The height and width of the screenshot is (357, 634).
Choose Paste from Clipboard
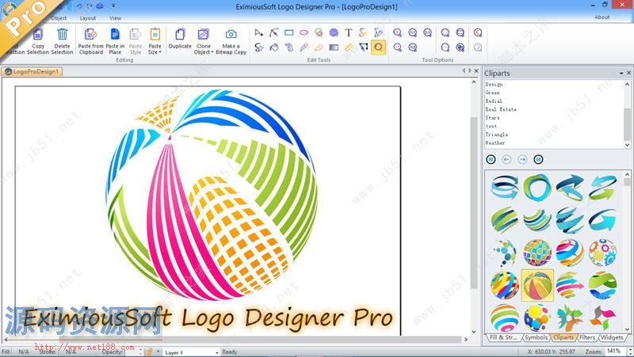pyautogui.click(x=91, y=41)
